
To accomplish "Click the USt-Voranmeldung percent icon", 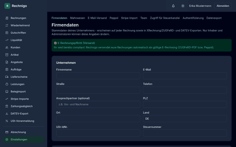I will [x=7, y=121].
